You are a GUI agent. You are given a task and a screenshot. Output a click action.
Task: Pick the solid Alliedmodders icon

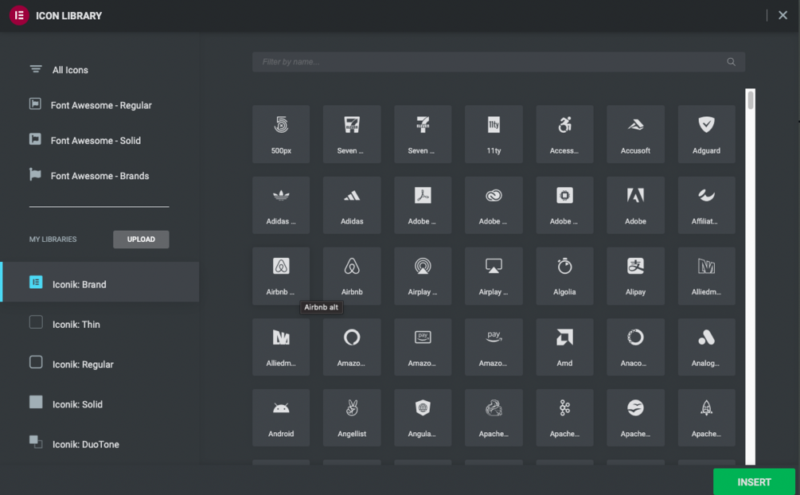tap(281, 347)
